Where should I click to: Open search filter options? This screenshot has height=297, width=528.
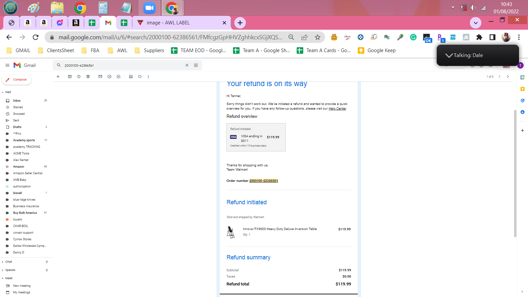196,65
